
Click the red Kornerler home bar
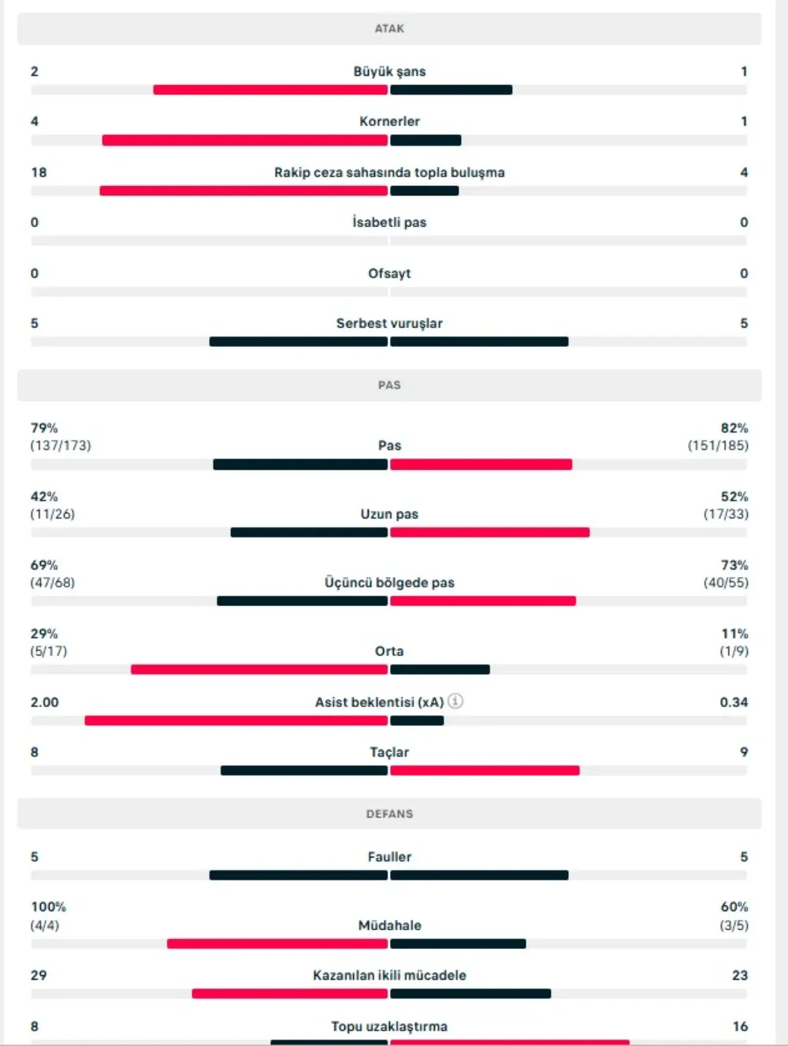coord(244,140)
